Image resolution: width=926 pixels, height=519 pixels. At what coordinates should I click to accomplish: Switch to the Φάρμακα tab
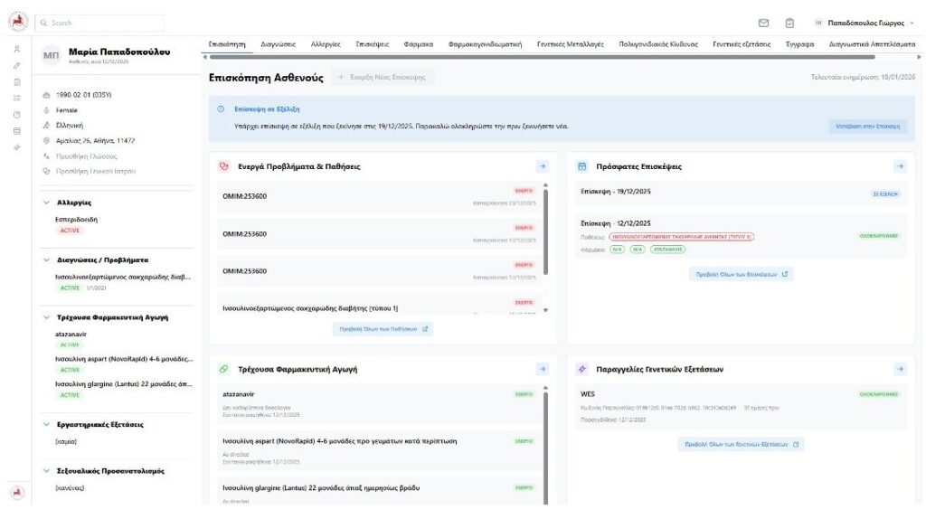pos(418,43)
